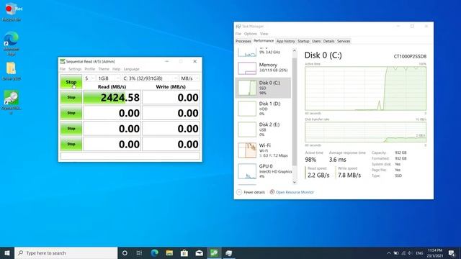The width and height of the screenshot is (461, 259).
Task: Open Mail from the taskbar
Action: point(199,253)
